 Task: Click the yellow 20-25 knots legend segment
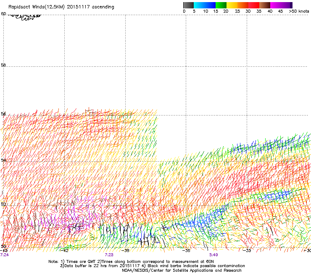232,5
